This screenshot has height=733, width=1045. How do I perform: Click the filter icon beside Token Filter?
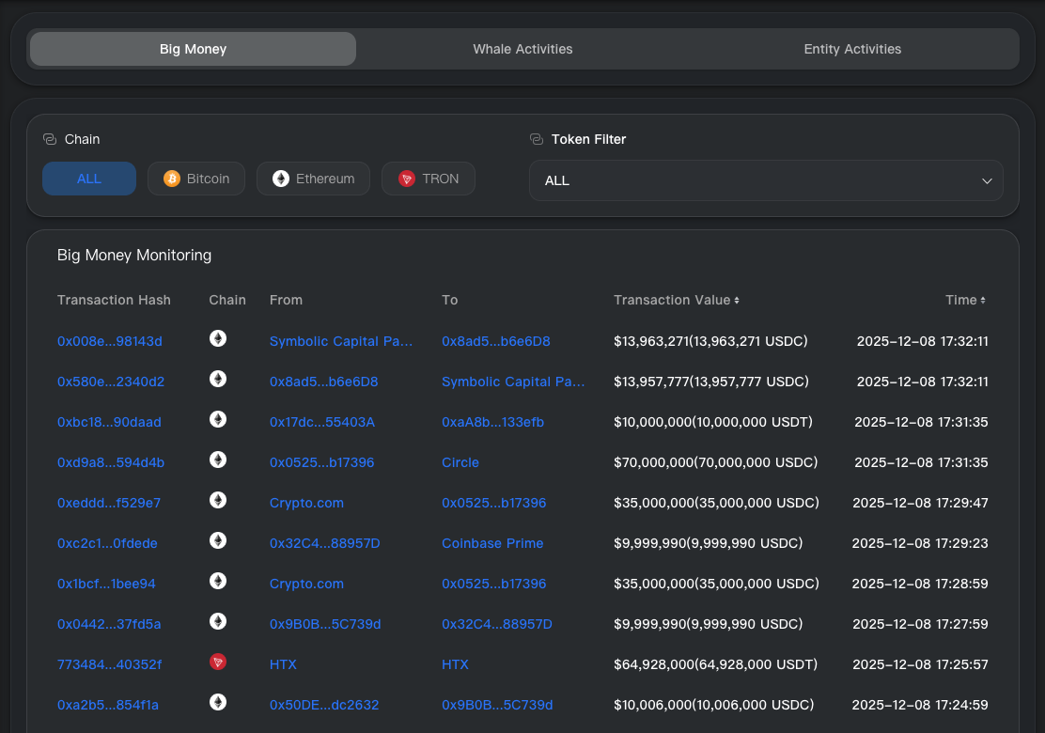tap(536, 138)
